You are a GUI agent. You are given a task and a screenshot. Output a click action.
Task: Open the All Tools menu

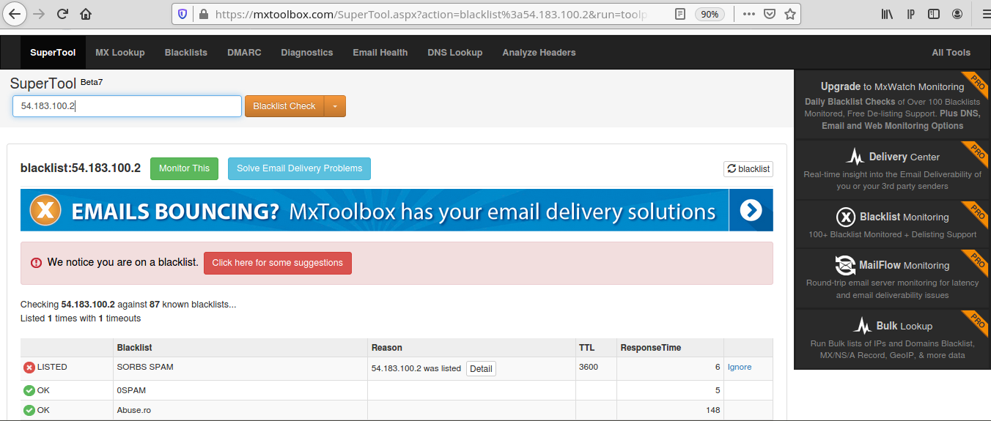(x=951, y=52)
